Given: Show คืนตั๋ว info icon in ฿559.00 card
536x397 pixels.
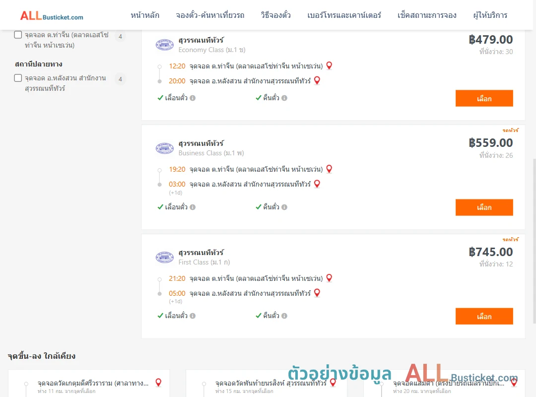Looking at the screenshot, I should click(x=284, y=207).
